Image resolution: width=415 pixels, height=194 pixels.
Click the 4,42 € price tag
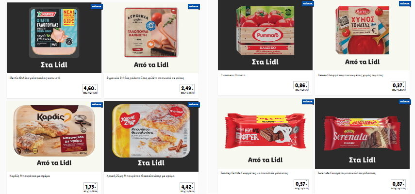pyautogui.click(x=187, y=187)
